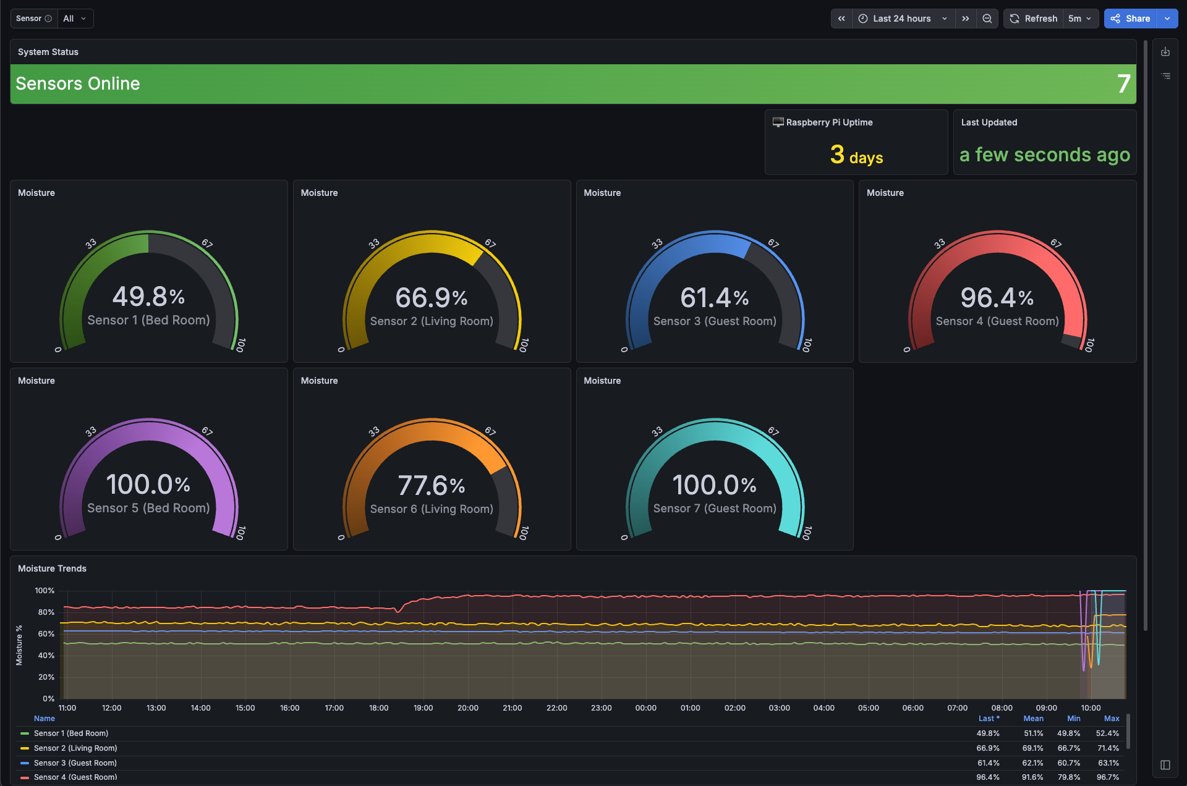The height and width of the screenshot is (786, 1187).
Task: Click the monitor icon beside Raspberry Pi Uptime
Action: coord(778,122)
